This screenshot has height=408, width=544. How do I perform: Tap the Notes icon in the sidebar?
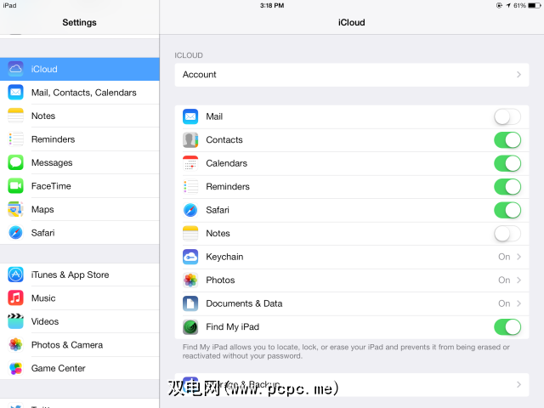pos(15,116)
